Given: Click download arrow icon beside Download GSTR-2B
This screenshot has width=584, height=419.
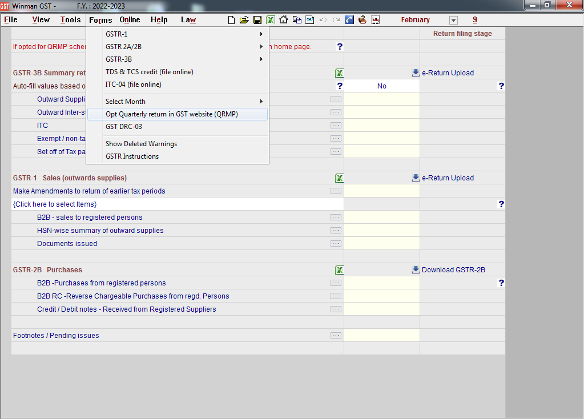Looking at the screenshot, I should coord(415,270).
